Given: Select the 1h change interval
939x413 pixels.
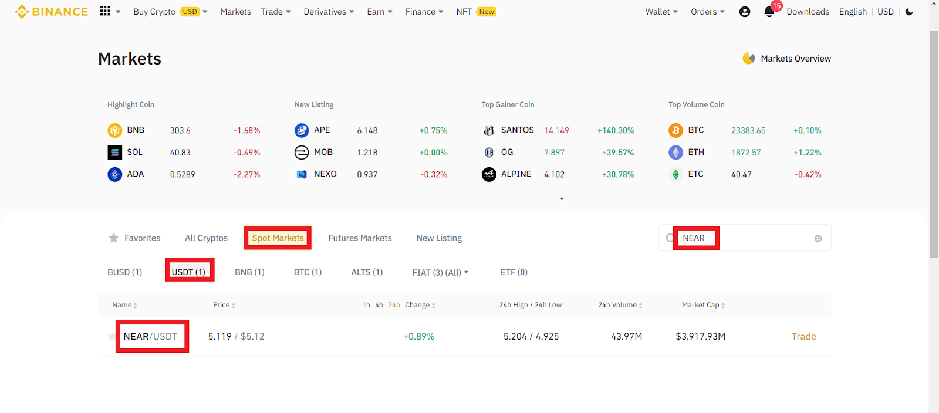Looking at the screenshot, I should (x=366, y=305).
